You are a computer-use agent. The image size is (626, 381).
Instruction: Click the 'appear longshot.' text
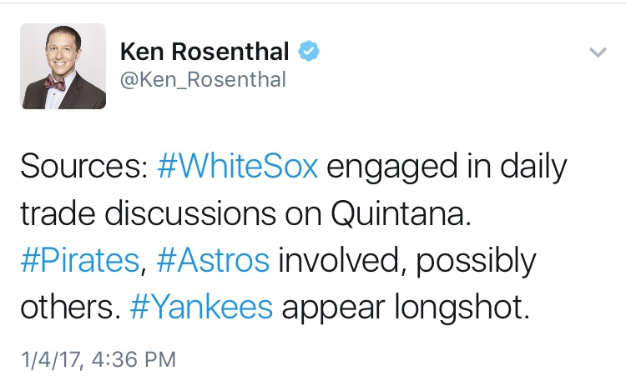406,308
